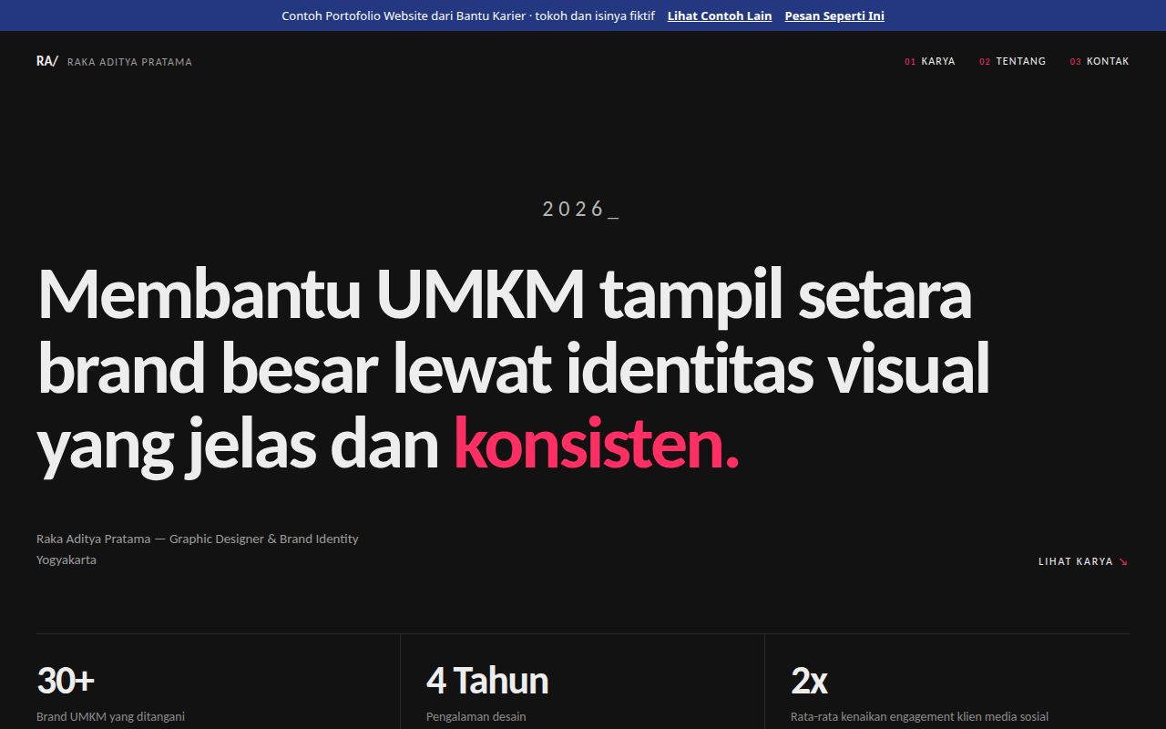This screenshot has height=729, width=1166.
Task: Open the Pesan Seperti Ini link
Action: pyautogui.click(x=834, y=15)
